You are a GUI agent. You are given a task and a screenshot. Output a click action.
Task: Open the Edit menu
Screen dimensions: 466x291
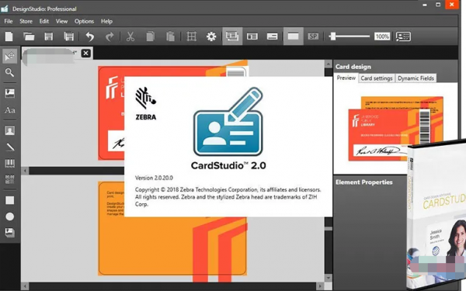click(x=44, y=21)
